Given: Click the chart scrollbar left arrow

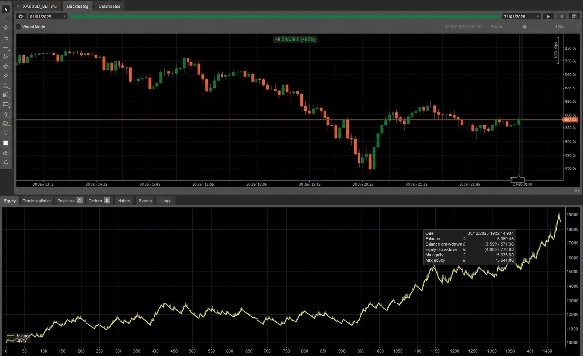Looking at the screenshot, I should tap(17, 190).
